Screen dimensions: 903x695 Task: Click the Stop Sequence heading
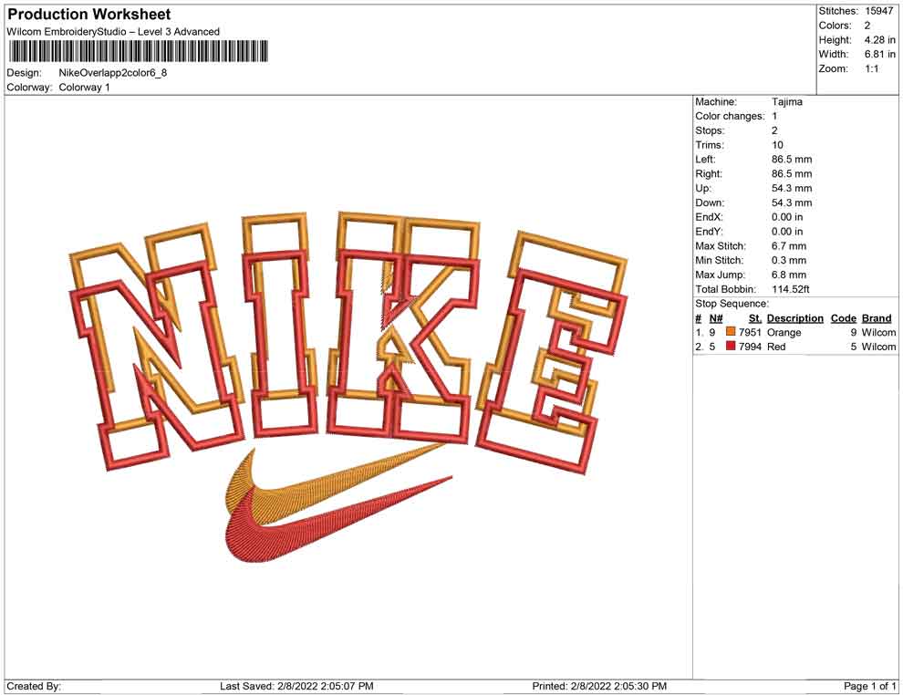tap(732, 304)
